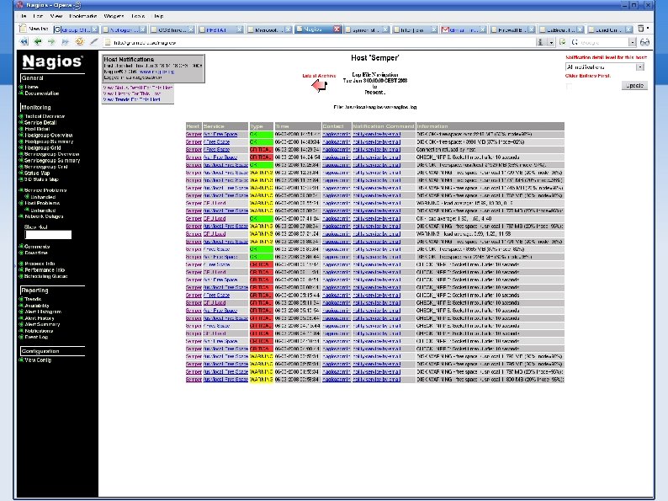This screenshot has height=501, width=668.
Task: Click the green bullet beside Trends
Action: [x=21, y=299]
